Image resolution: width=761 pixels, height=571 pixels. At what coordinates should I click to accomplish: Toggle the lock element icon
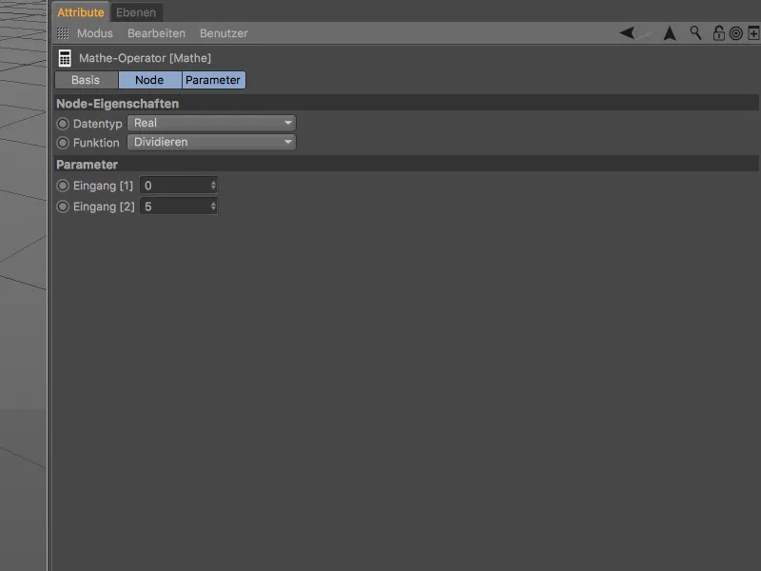point(719,33)
